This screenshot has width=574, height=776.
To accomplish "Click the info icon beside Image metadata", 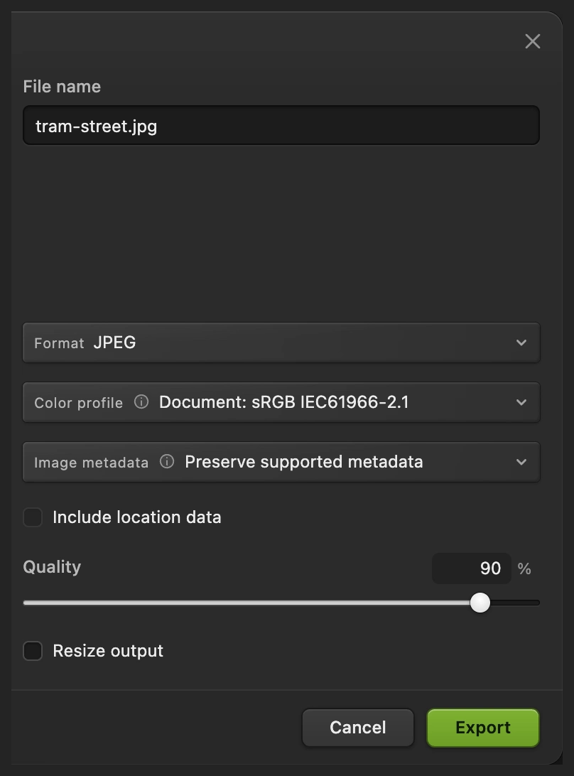I will pyautogui.click(x=167, y=462).
